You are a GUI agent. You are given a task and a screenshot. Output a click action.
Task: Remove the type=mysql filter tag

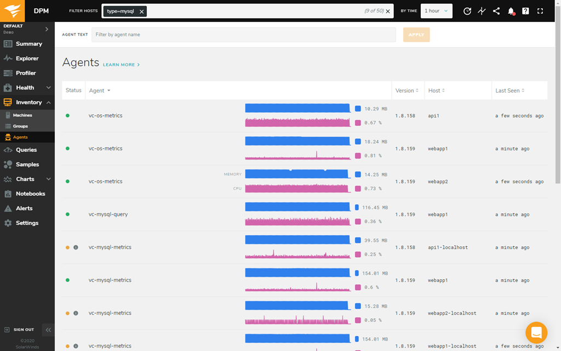141,12
